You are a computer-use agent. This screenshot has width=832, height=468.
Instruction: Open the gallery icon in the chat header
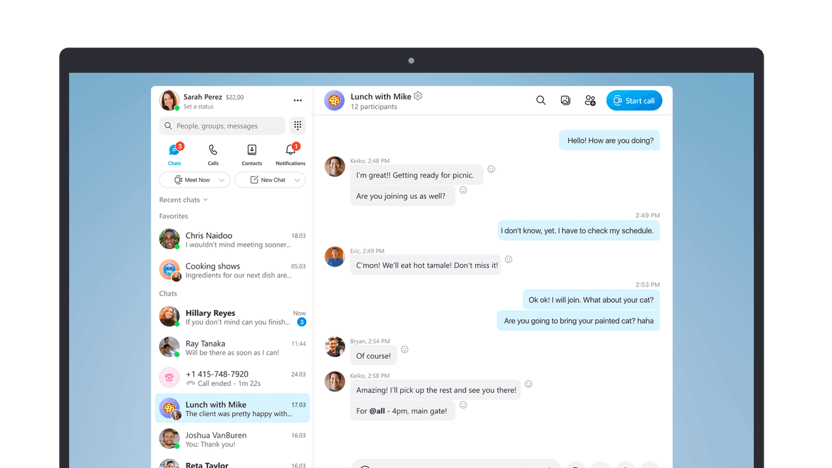tap(565, 100)
